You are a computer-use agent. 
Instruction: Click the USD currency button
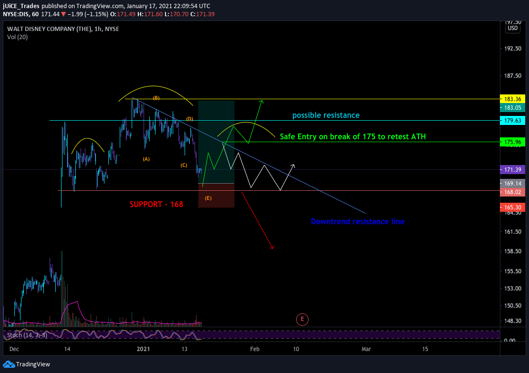tap(512, 28)
